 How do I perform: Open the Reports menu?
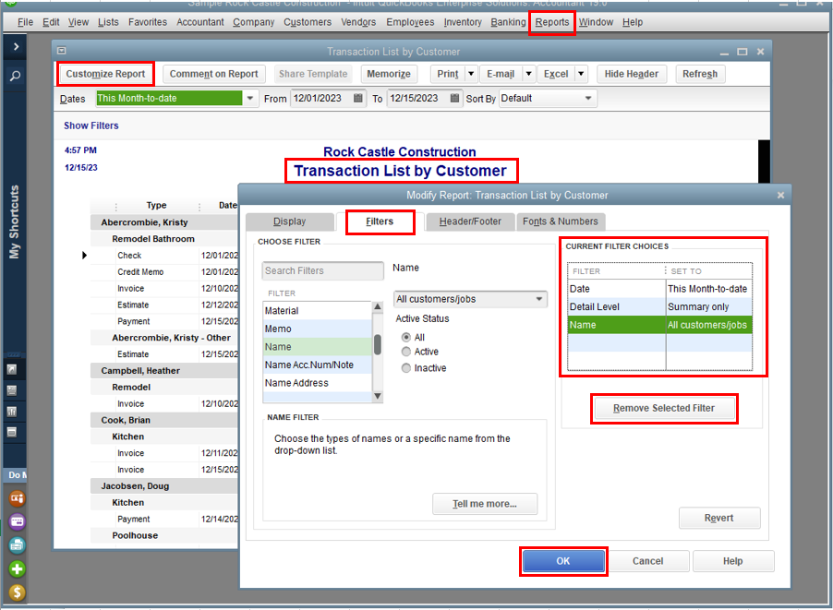click(x=551, y=22)
